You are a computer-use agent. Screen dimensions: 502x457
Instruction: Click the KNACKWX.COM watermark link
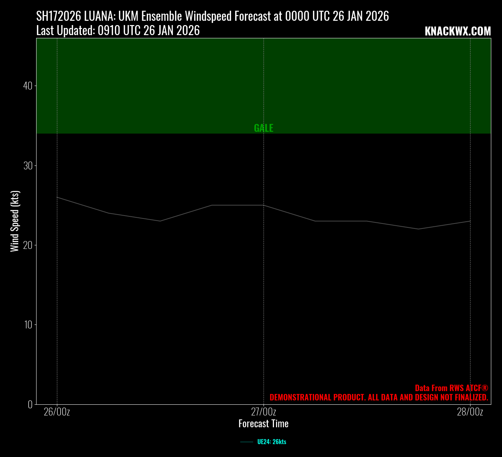tap(457, 32)
